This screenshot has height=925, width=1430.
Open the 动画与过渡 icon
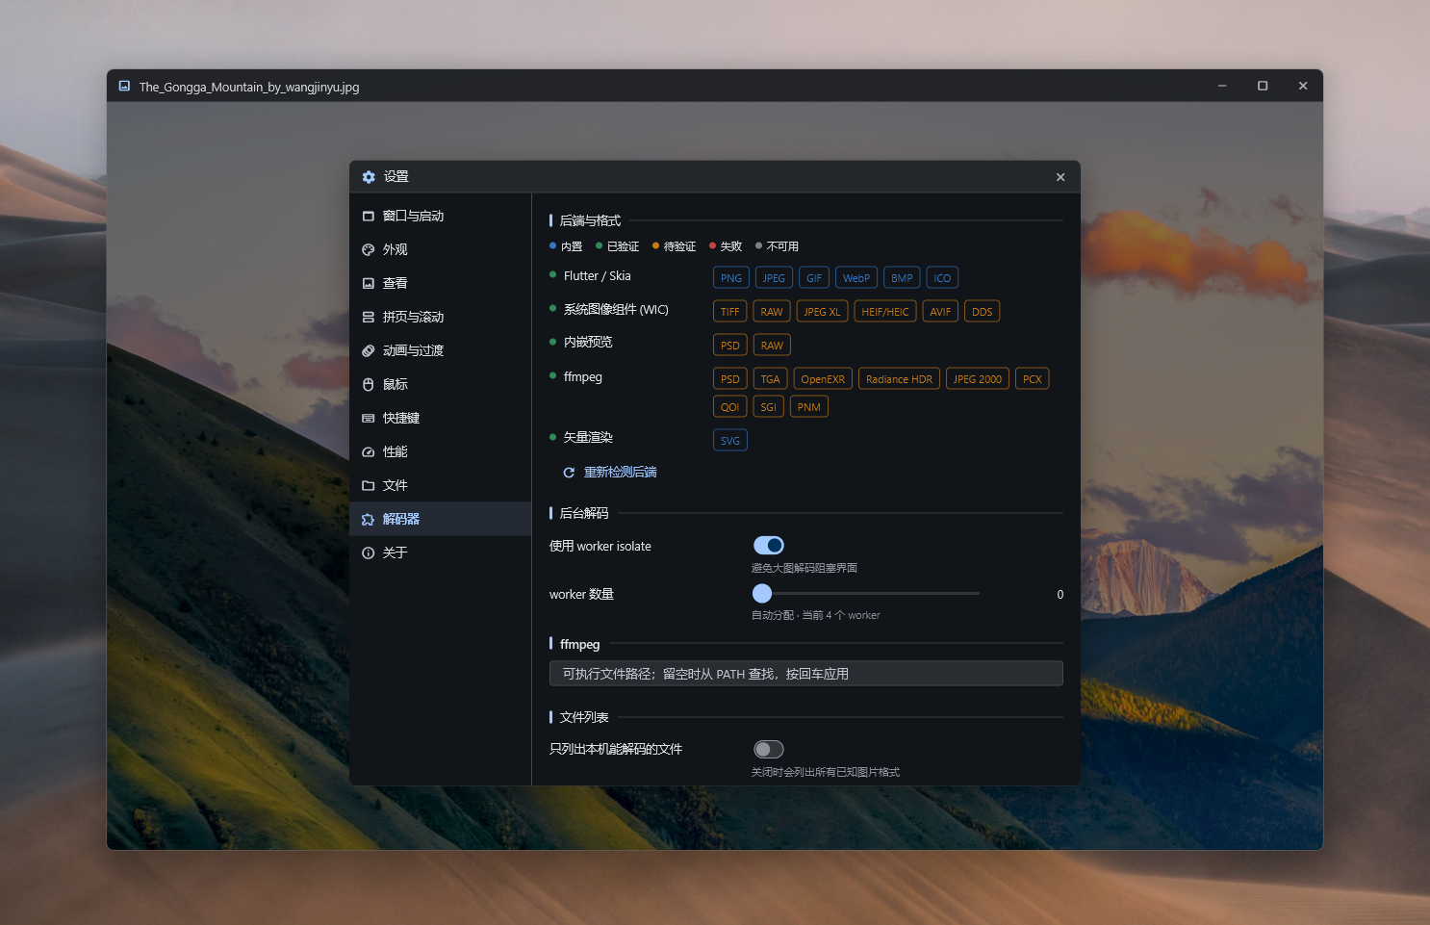368,350
